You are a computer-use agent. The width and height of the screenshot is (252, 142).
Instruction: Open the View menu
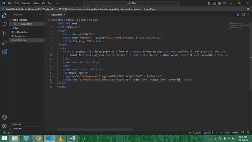tap(37, 3)
